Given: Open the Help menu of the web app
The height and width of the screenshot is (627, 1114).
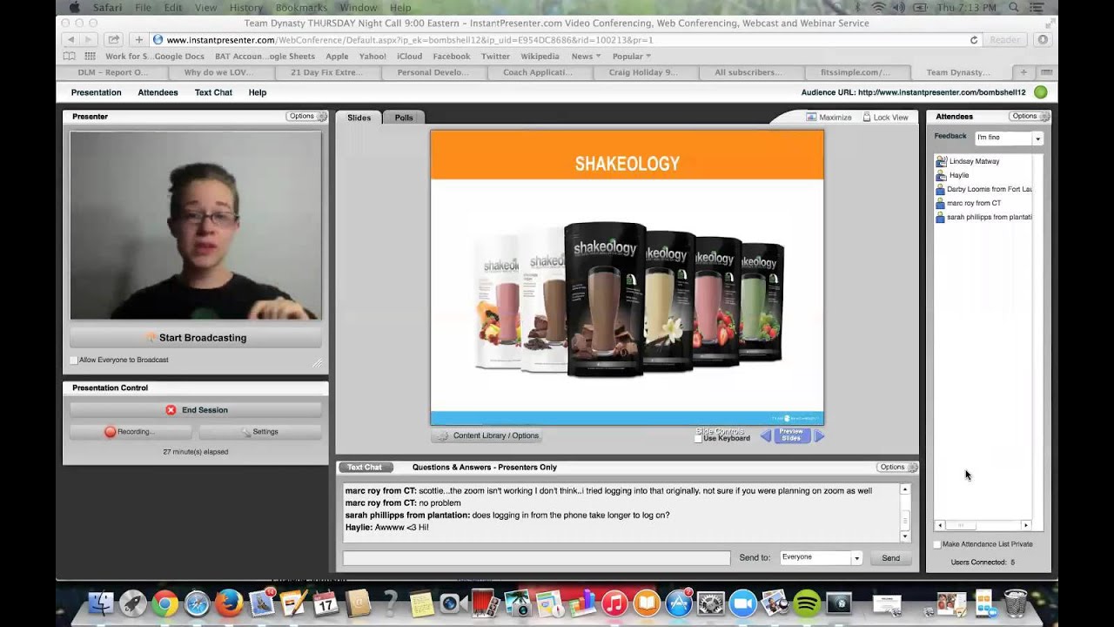Looking at the screenshot, I should click(258, 92).
